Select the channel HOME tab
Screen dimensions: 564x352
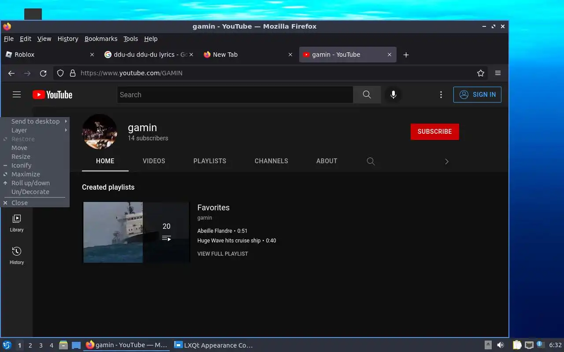point(105,161)
